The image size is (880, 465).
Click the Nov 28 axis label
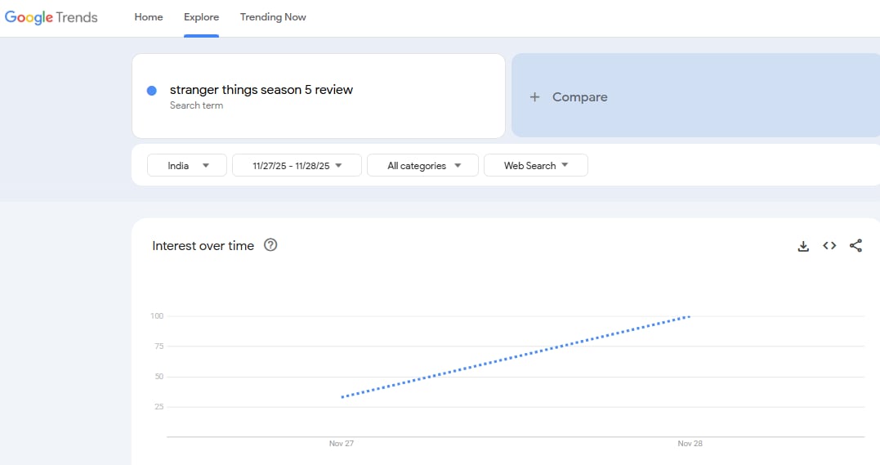(690, 443)
